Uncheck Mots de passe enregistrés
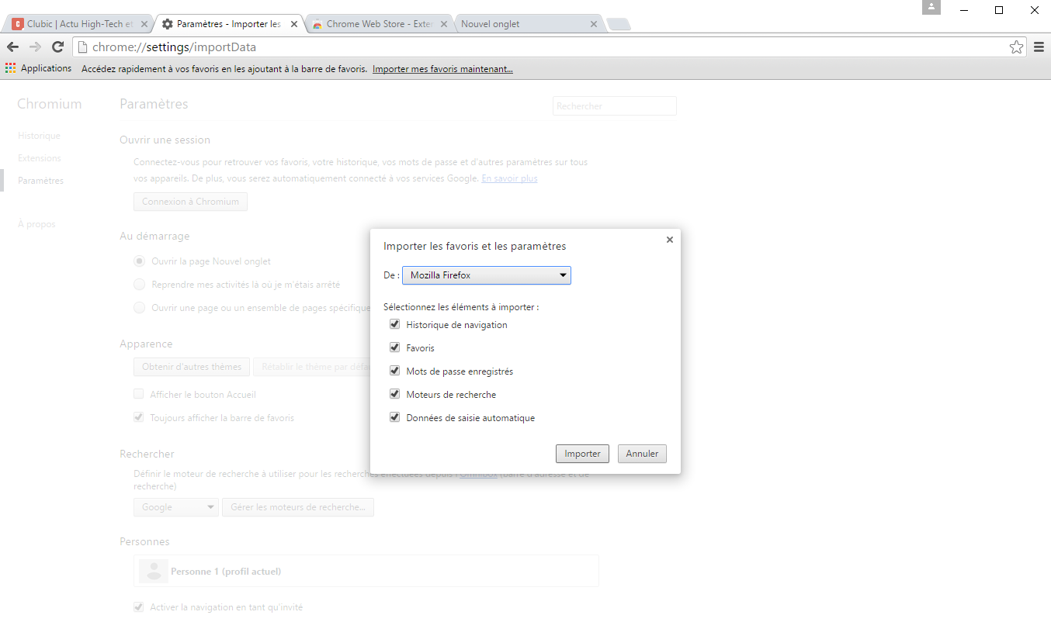Image resolution: width=1051 pixels, height=622 pixels. click(395, 371)
